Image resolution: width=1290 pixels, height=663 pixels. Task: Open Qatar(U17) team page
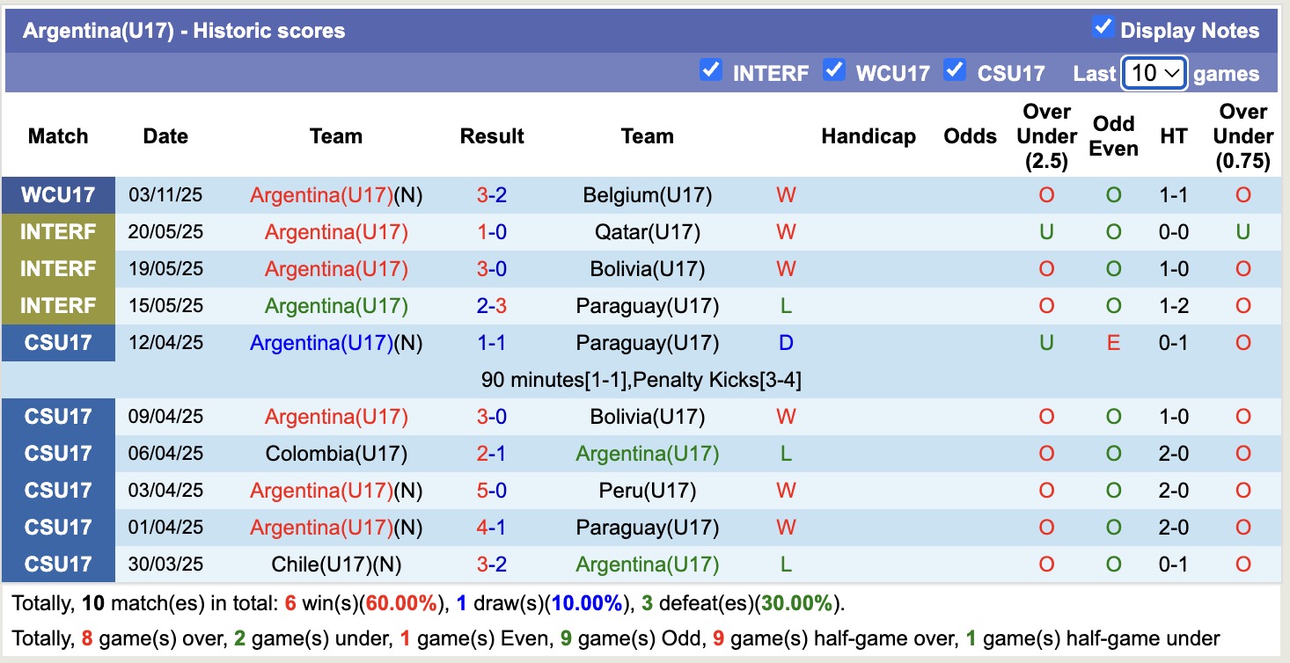point(647,232)
